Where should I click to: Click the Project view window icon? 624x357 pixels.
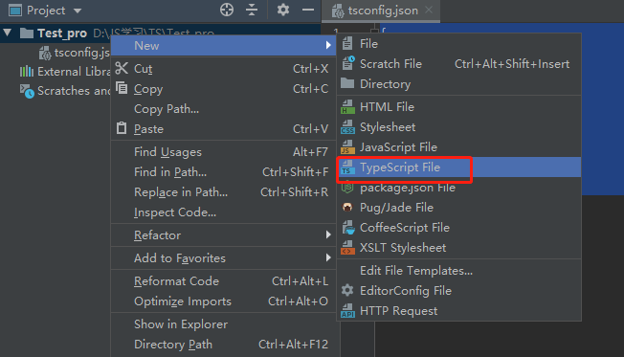[x=15, y=10]
